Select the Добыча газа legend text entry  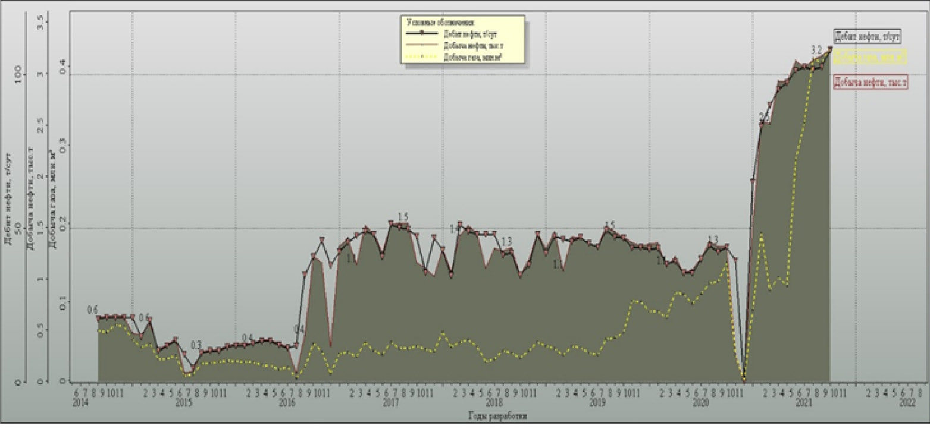(x=469, y=58)
